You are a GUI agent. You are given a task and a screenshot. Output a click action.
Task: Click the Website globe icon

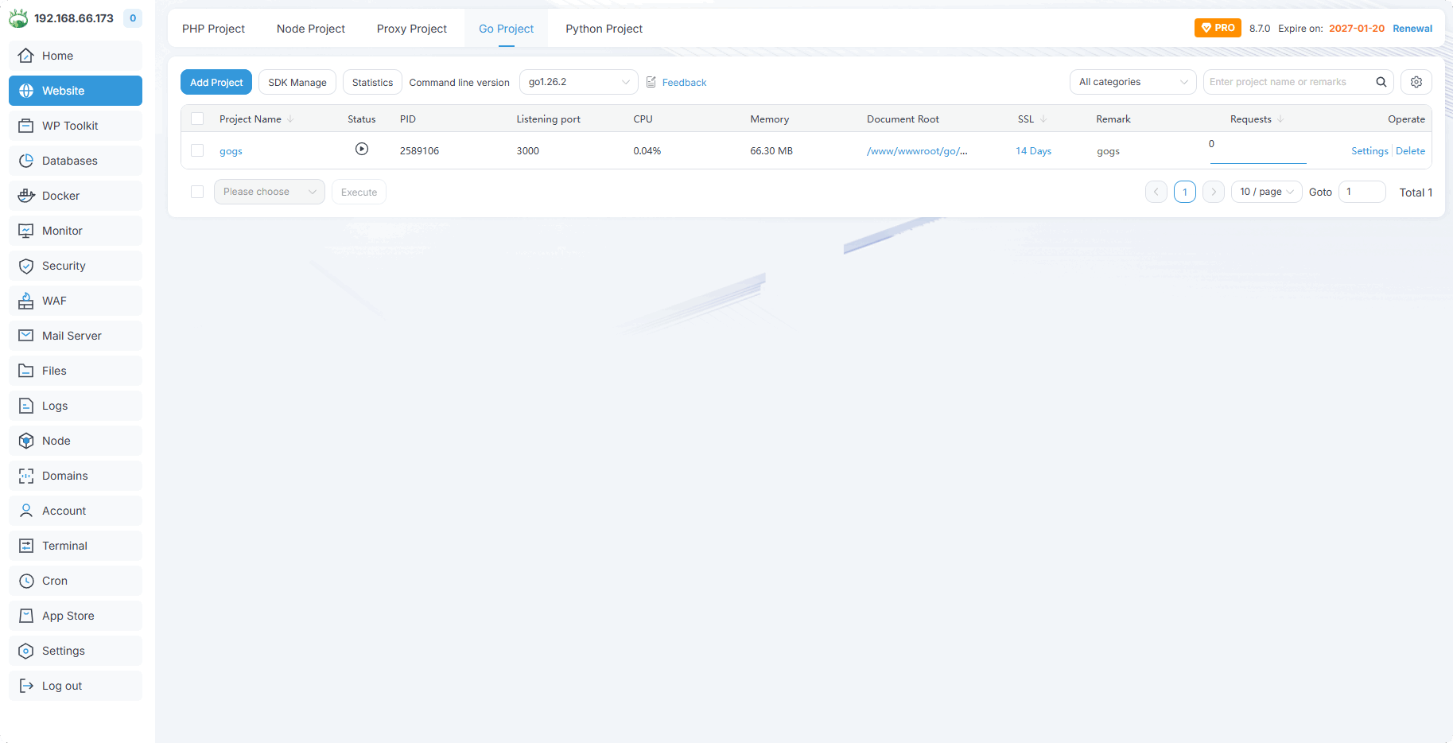pyautogui.click(x=26, y=91)
